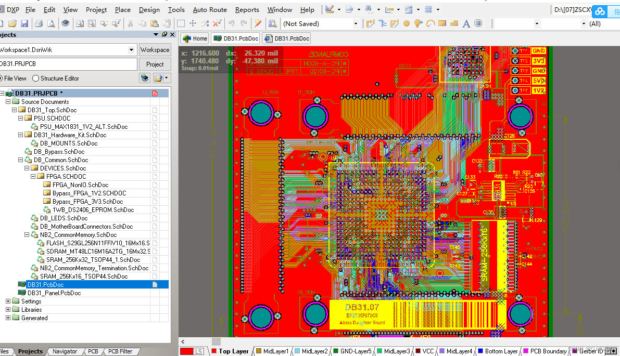Open the (Not Saved) view dropdown

click(356, 24)
